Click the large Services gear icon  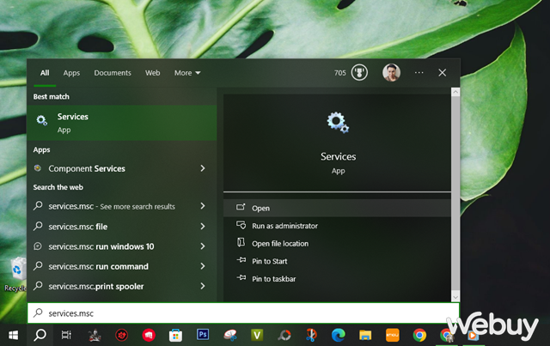coord(338,122)
